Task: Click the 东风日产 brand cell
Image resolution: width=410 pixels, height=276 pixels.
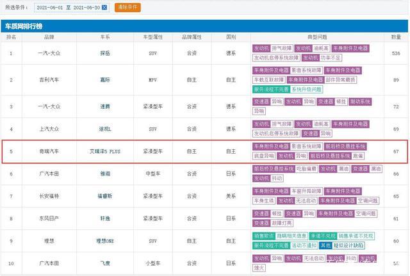Action: [49, 219]
